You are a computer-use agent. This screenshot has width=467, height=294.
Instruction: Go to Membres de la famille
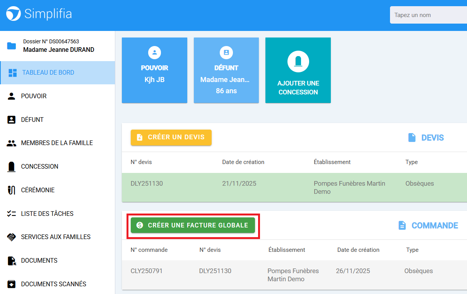pos(57,143)
